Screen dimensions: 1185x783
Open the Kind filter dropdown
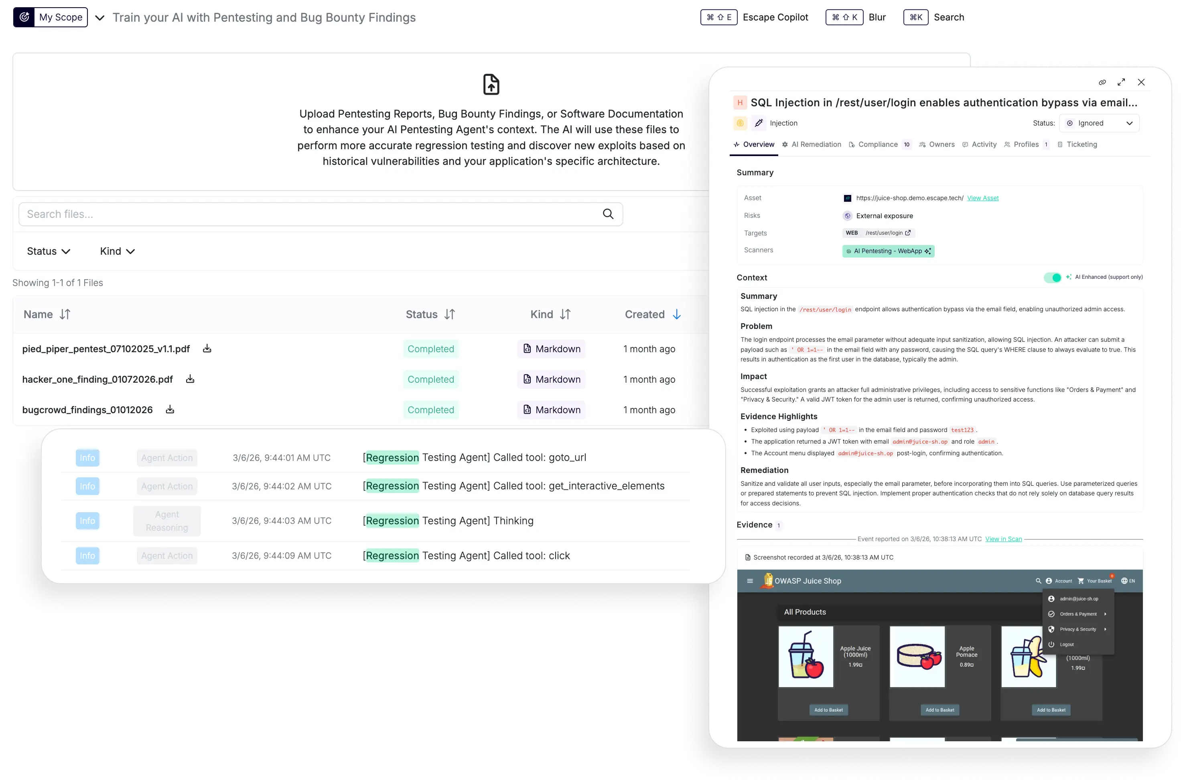tap(118, 251)
